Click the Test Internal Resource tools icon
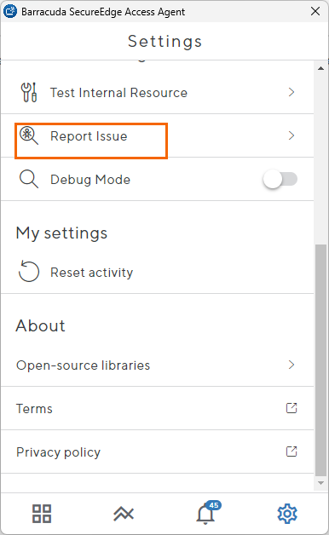The width and height of the screenshot is (329, 535). (29, 92)
